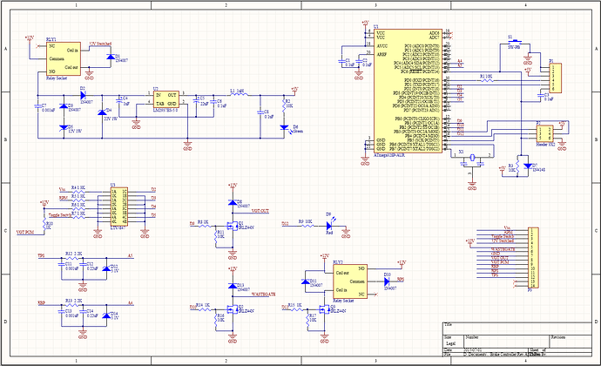Click the D7 1N4148 diode
601x366 pixels.
pos(528,166)
